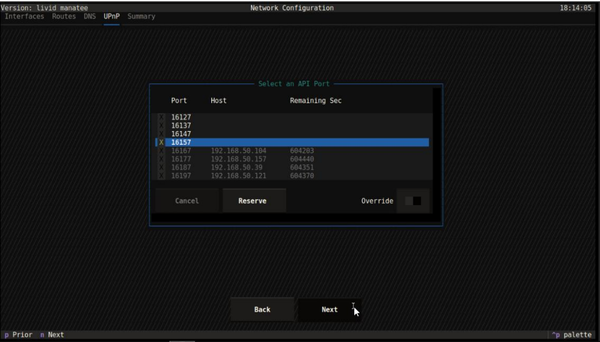600x342 pixels.
Task: Select port 16167 row
Action: click(292, 151)
